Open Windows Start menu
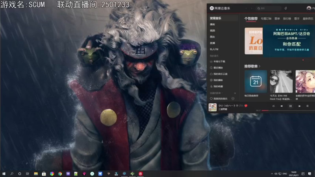This screenshot has width=315, height=177. [x=4, y=173]
